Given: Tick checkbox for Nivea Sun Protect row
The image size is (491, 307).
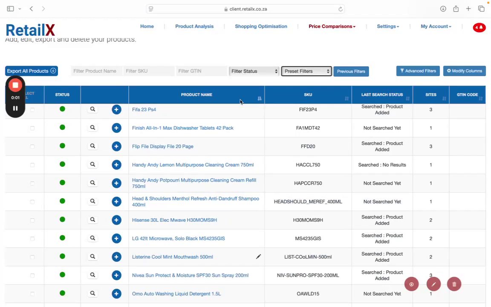Looking at the screenshot, I should 32,275.
